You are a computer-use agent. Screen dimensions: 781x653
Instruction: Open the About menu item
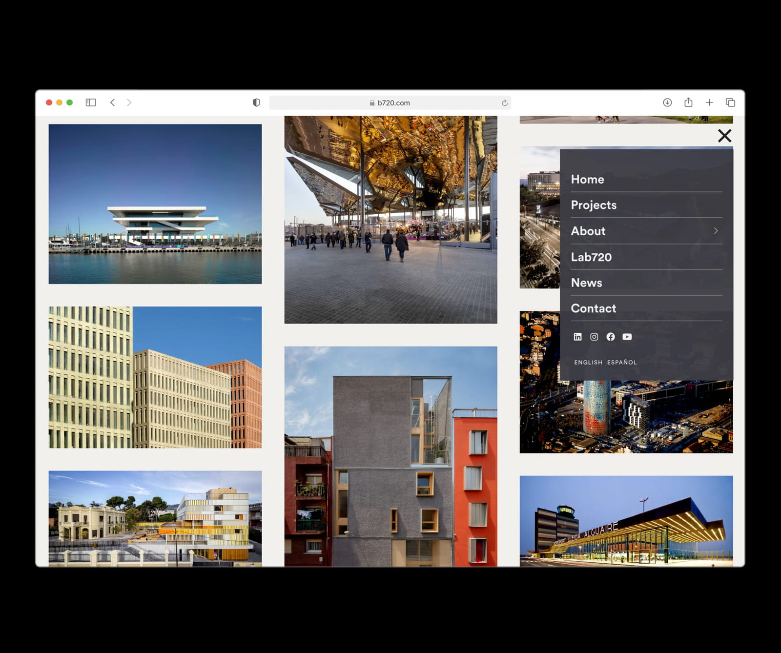588,231
